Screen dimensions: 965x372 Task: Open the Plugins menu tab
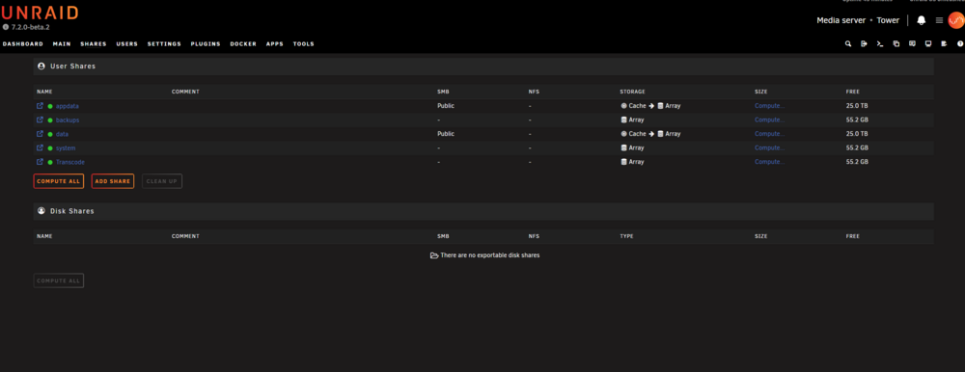click(x=206, y=44)
